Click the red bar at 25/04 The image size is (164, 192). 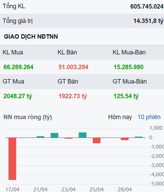click(x=97, y=140)
